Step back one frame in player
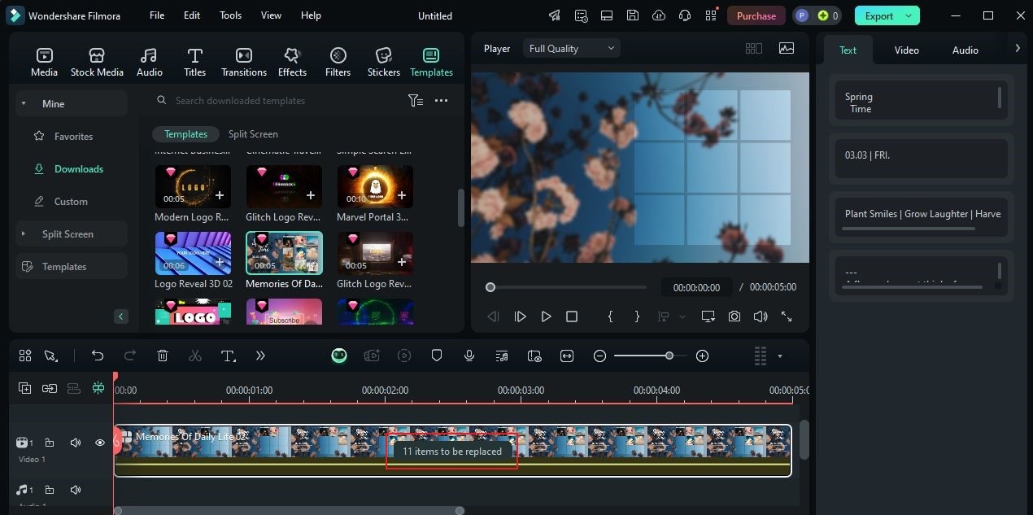The height and width of the screenshot is (515, 1033). pyautogui.click(x=492, y=316)
